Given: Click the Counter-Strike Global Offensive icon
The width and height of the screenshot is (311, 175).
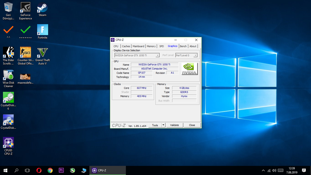Looking at the screenshot, I should [x=26, y=52].
